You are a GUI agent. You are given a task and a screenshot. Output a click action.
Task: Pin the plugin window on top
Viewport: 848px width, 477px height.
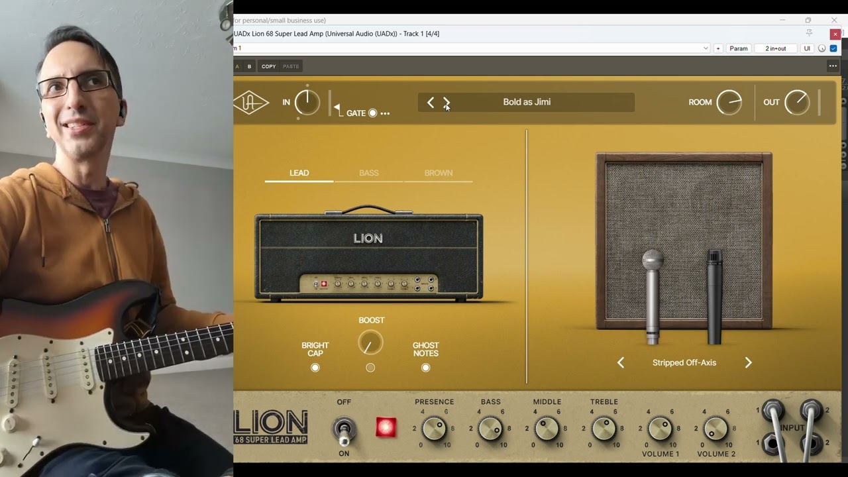pyautogui.click(x=809, y=33)
